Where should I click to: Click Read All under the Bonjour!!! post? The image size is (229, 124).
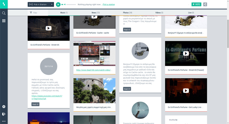click(x=127, y=89)
